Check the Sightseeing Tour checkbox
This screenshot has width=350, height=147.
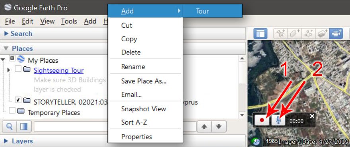18,69
